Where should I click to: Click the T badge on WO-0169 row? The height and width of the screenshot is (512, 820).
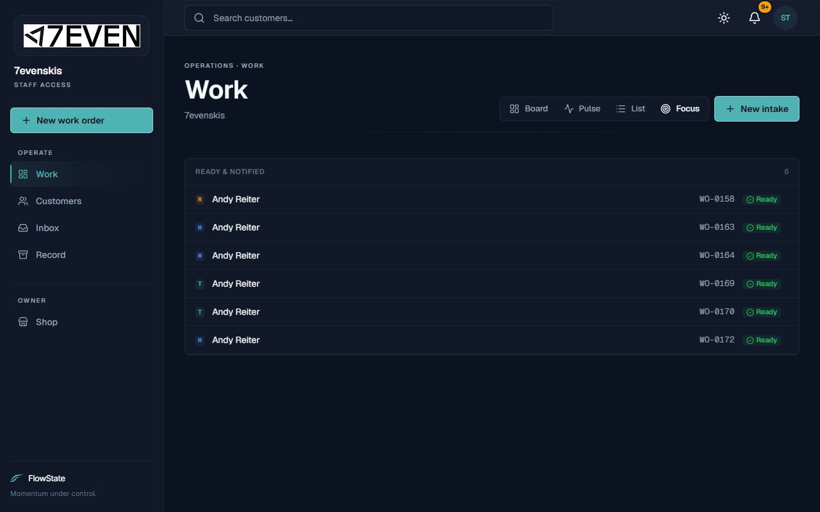(200, 284)
